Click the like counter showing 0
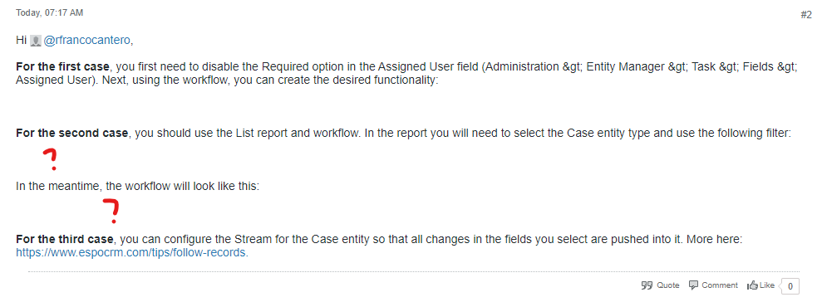Viewport: 822px width, 302px height. tap(790, 285)
